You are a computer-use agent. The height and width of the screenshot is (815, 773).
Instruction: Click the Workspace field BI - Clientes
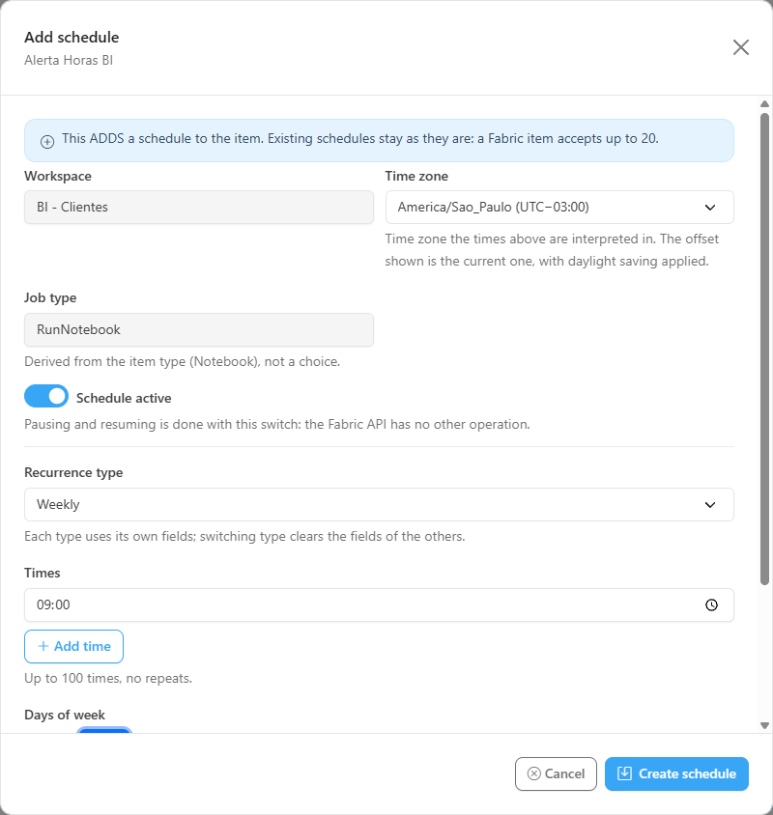click(199, 207)
